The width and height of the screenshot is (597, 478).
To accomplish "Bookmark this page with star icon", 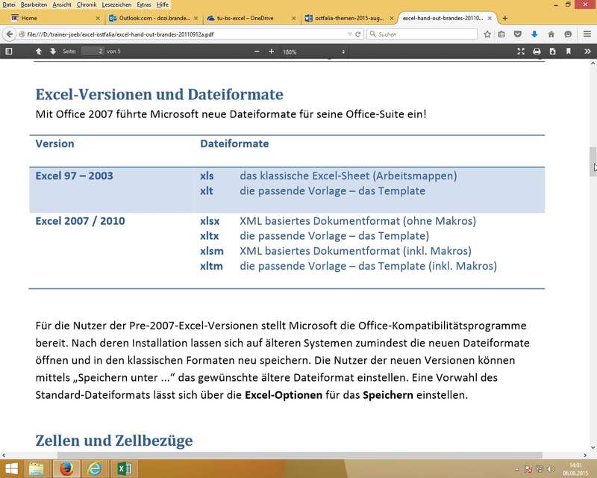I will pos(487,34).
